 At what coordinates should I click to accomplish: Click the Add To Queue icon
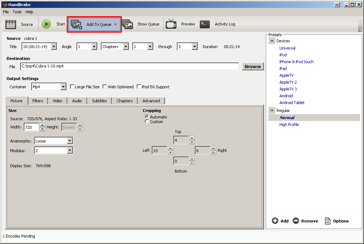coord(76,24)
